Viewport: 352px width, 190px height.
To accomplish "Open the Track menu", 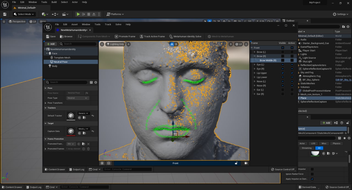I will [x=108, y=24].
